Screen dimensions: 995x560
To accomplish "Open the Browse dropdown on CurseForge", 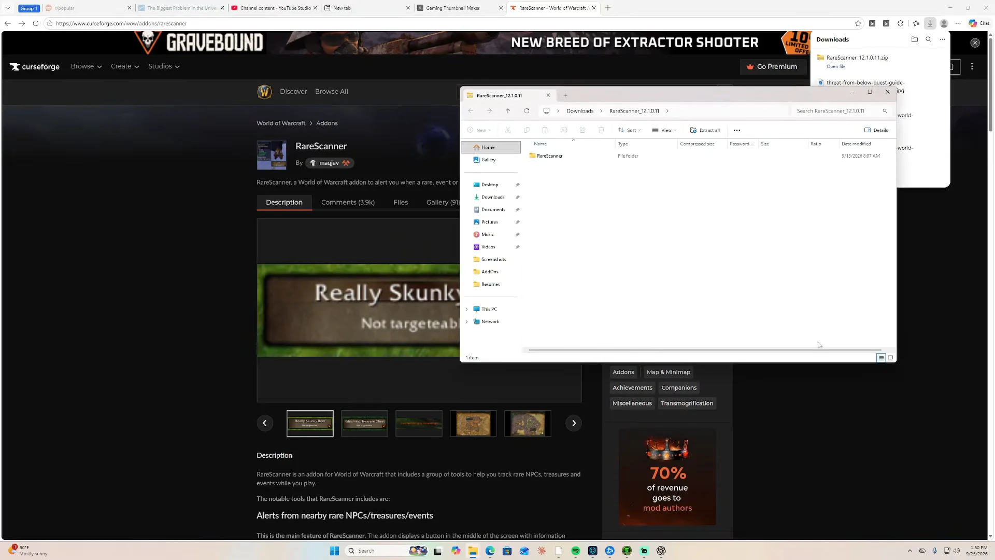I will [x=86, y=66].
